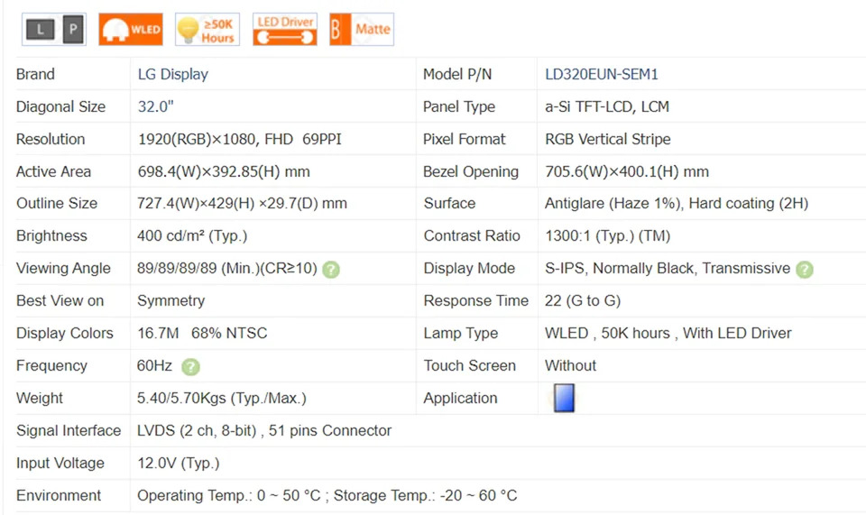Click the Matte surface icon
The image size is (866, 515).
(362, 29)
